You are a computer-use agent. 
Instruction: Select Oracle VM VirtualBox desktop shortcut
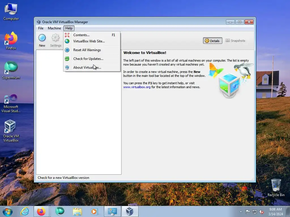click(x=11, y=131)
